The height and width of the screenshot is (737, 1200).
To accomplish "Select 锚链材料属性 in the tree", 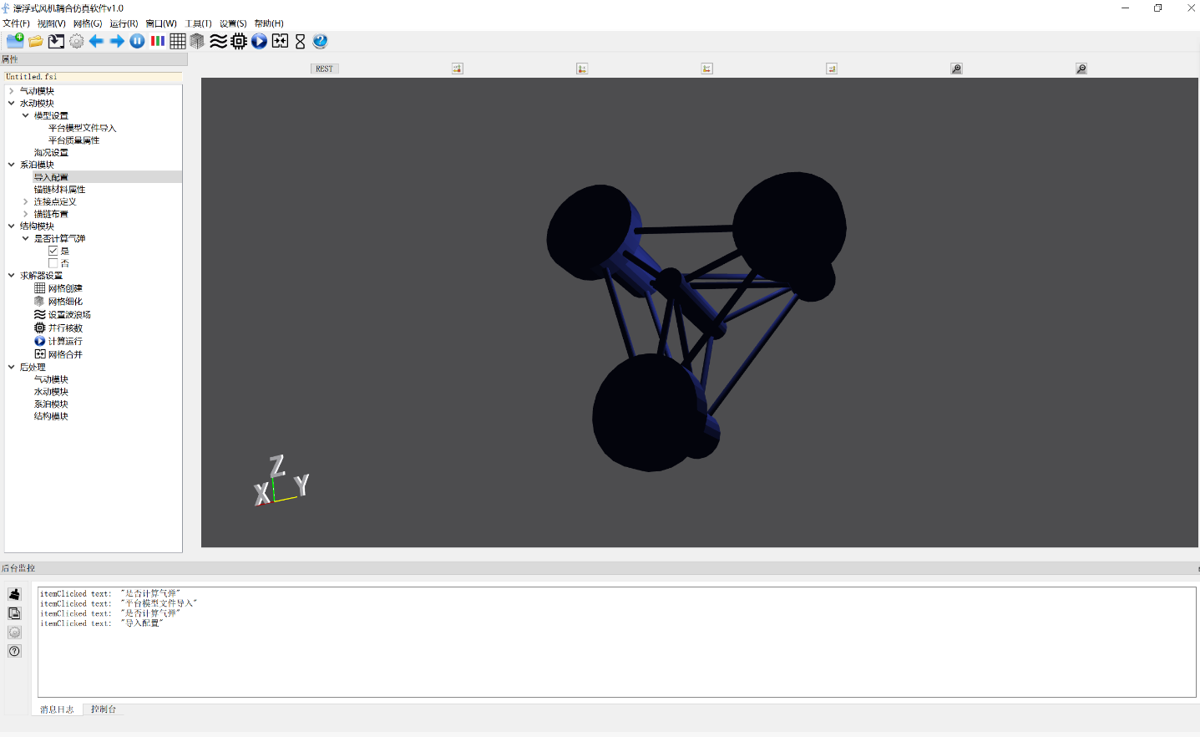I will point(59,190).
